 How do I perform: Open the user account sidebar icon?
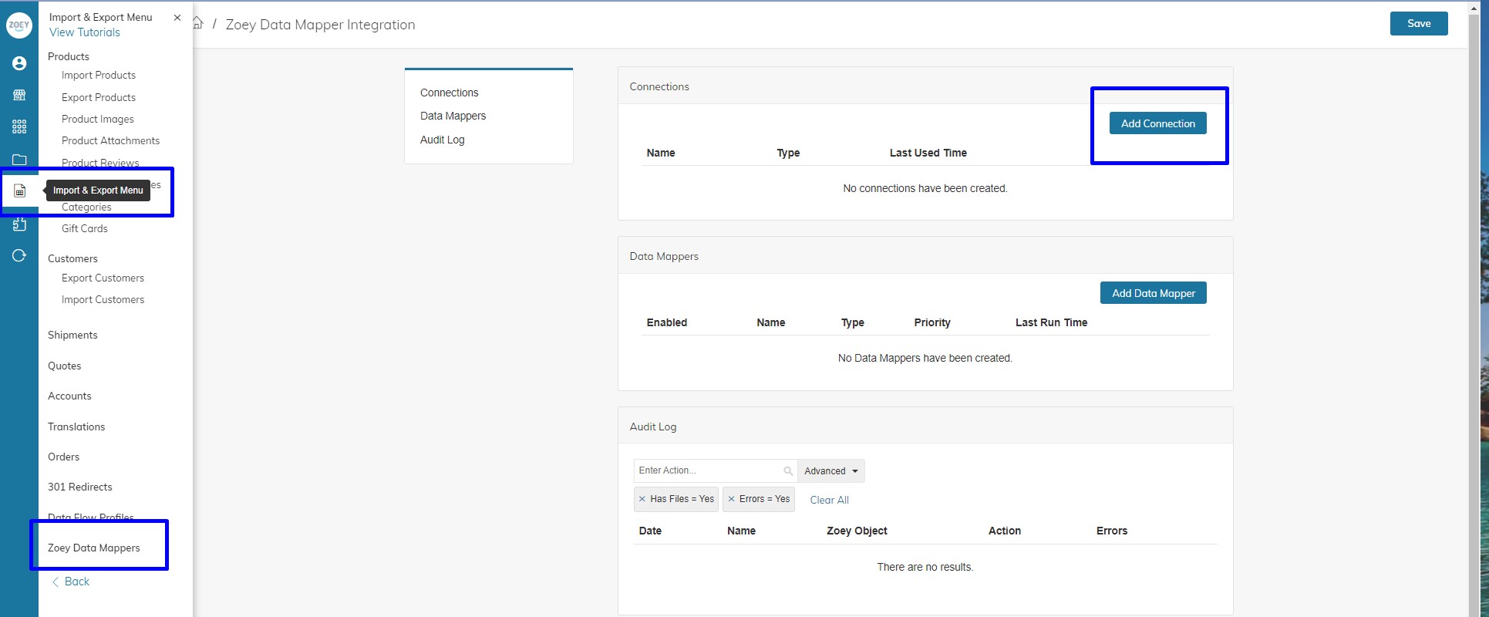[19, 63]
